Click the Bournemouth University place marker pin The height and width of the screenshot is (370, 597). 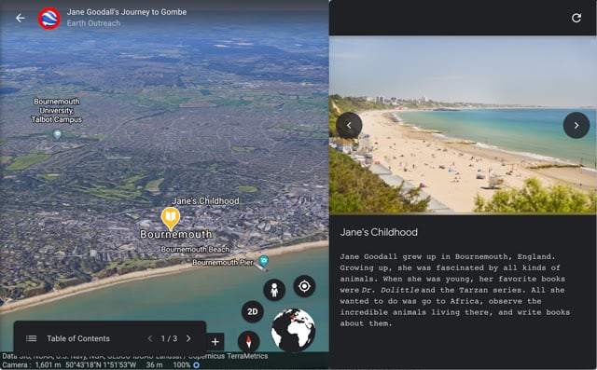coord(57,134)
